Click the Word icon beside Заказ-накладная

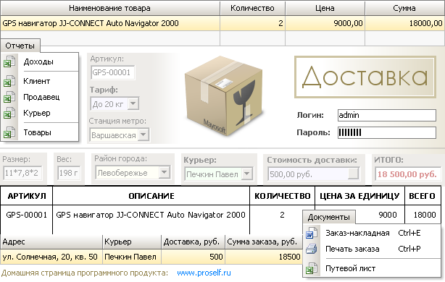pos(312,233)
